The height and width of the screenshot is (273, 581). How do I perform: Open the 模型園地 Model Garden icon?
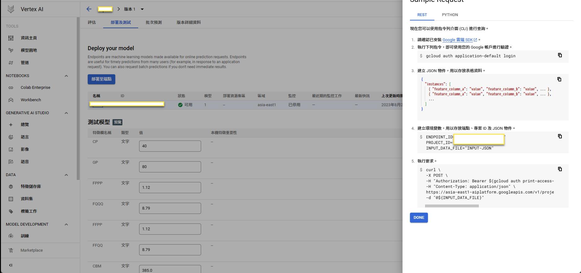coord(11,50)
